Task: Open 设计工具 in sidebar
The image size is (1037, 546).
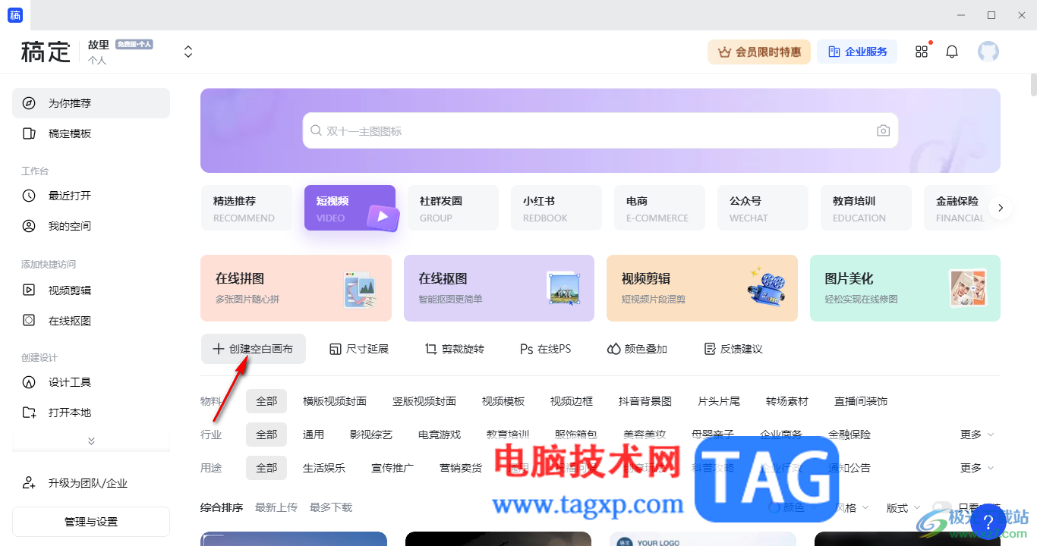Action: pyautogui.click(x=91, y=382)
